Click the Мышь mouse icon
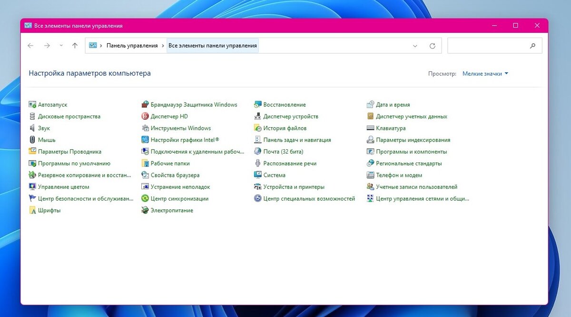This screenshot has width=571, height=317. [x=32, y=140]
